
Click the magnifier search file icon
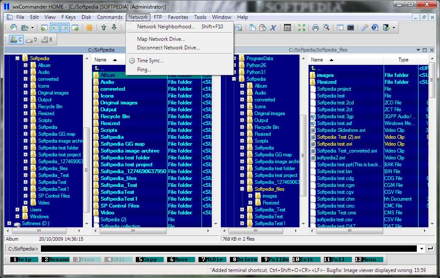326,27
